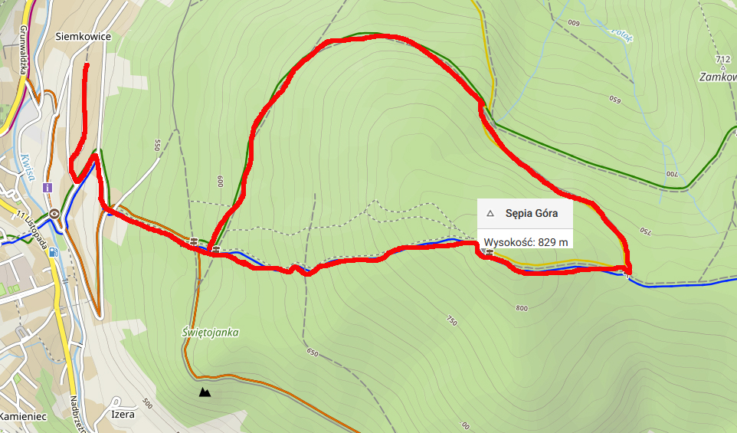The height and width of the screenshot is (433, 737).
Task: Select the Świętojanka map label
Action: click(210, 333)
